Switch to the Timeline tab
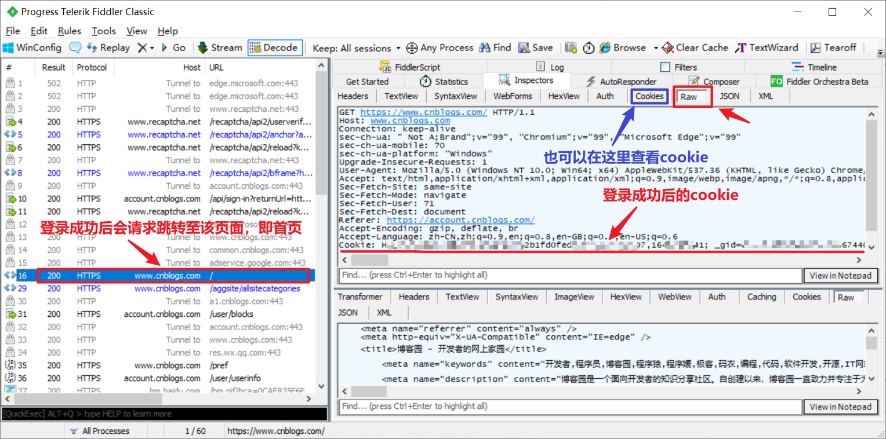886x439 pixels. (x=814, y=67)
